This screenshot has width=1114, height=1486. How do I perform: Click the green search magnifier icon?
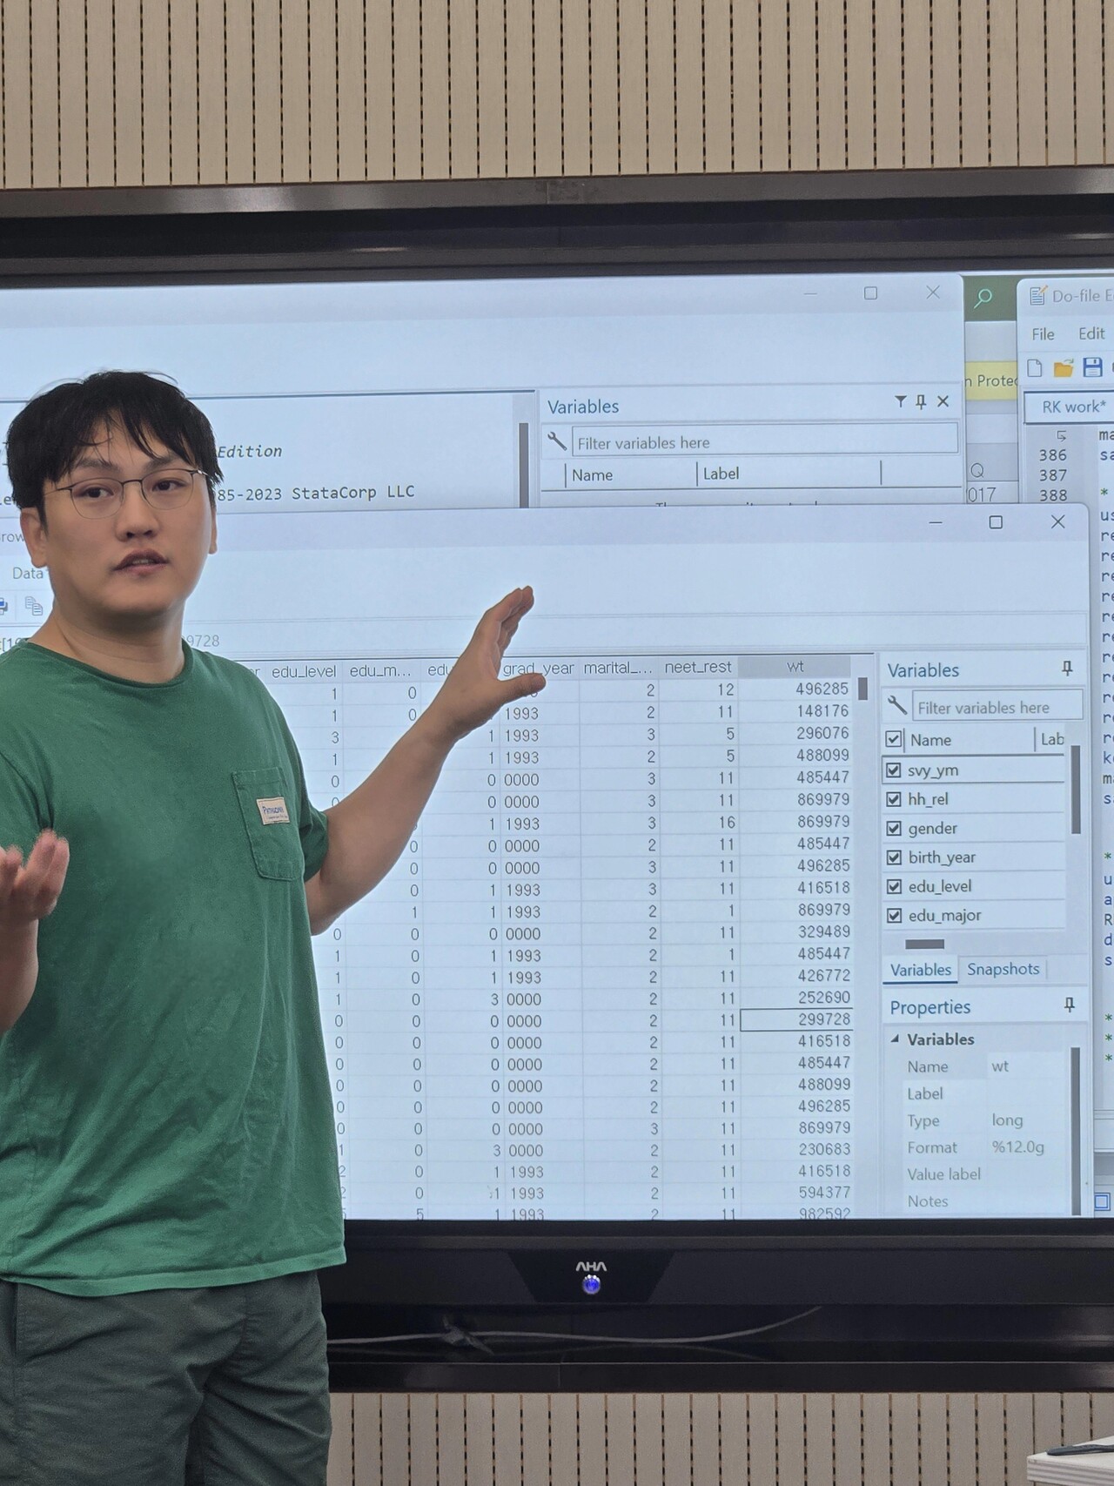tap(983, 299)
